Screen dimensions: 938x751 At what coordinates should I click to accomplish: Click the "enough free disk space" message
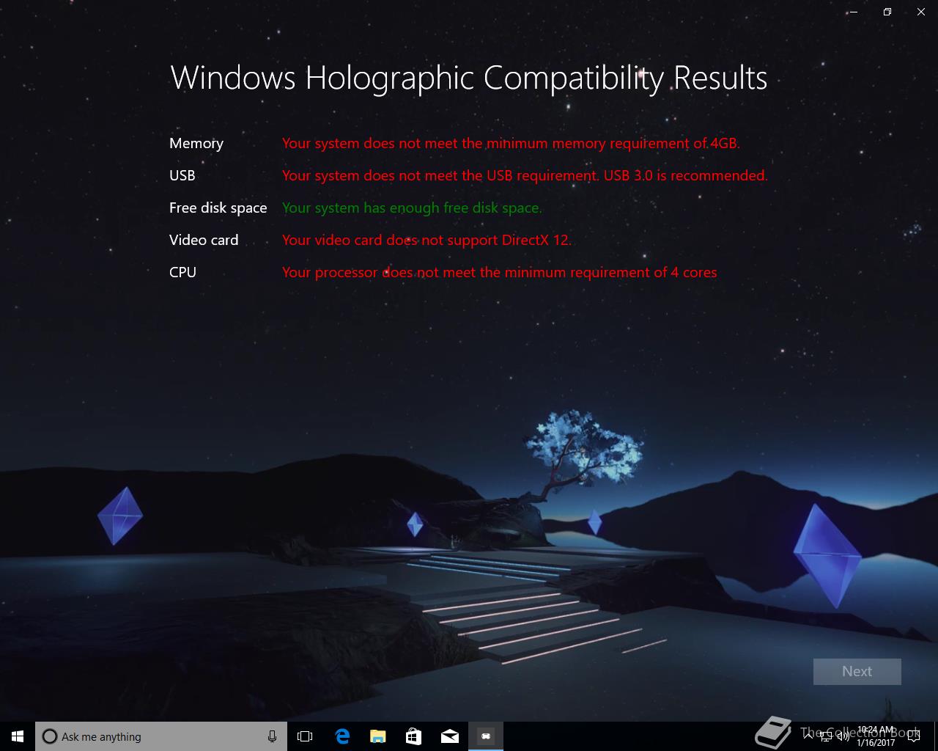click(x=412, y=208)
